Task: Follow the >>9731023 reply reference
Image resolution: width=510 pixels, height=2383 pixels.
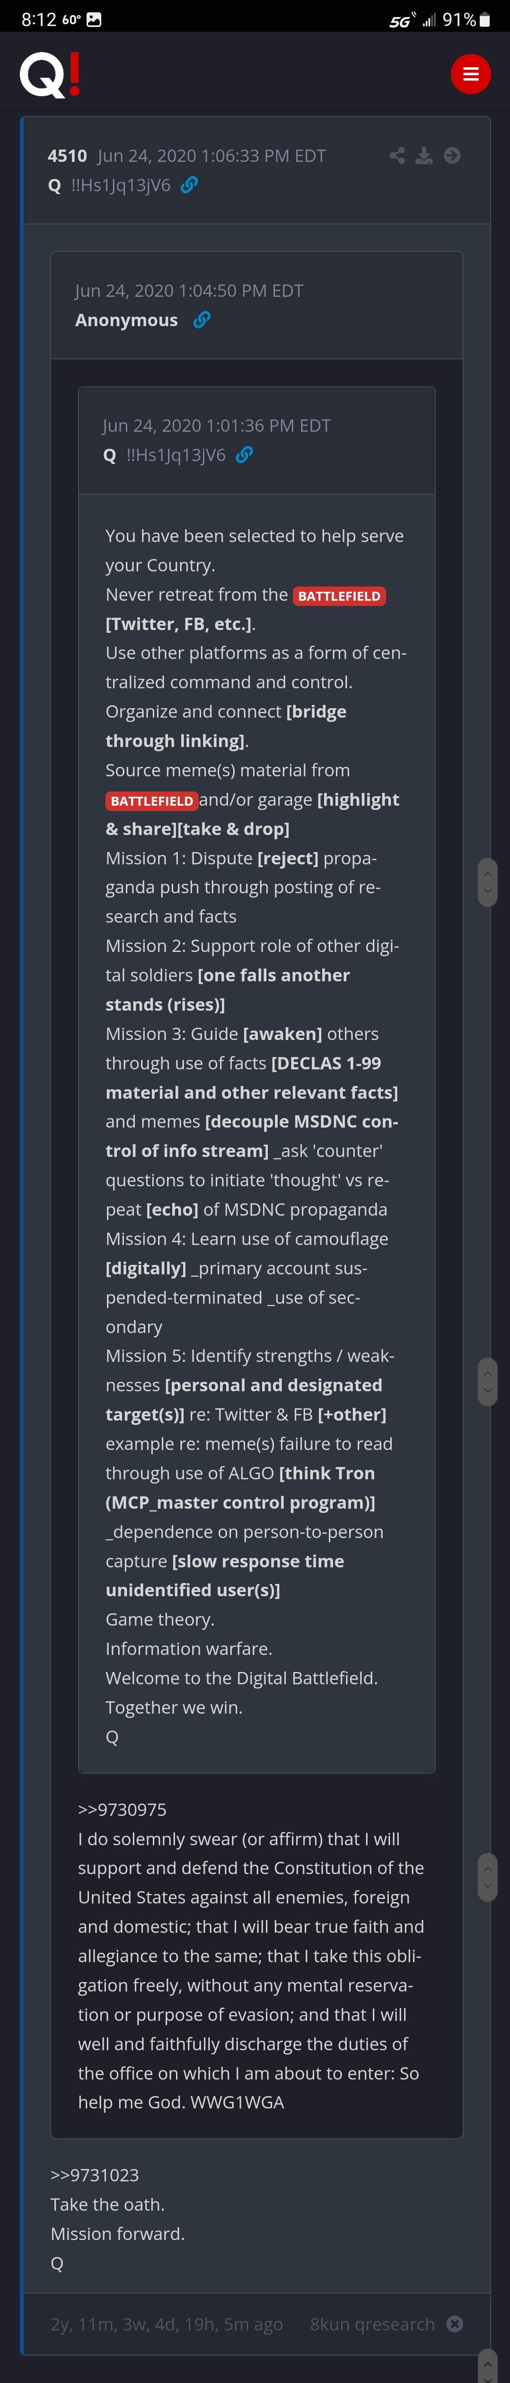Action: (94, 2174)
